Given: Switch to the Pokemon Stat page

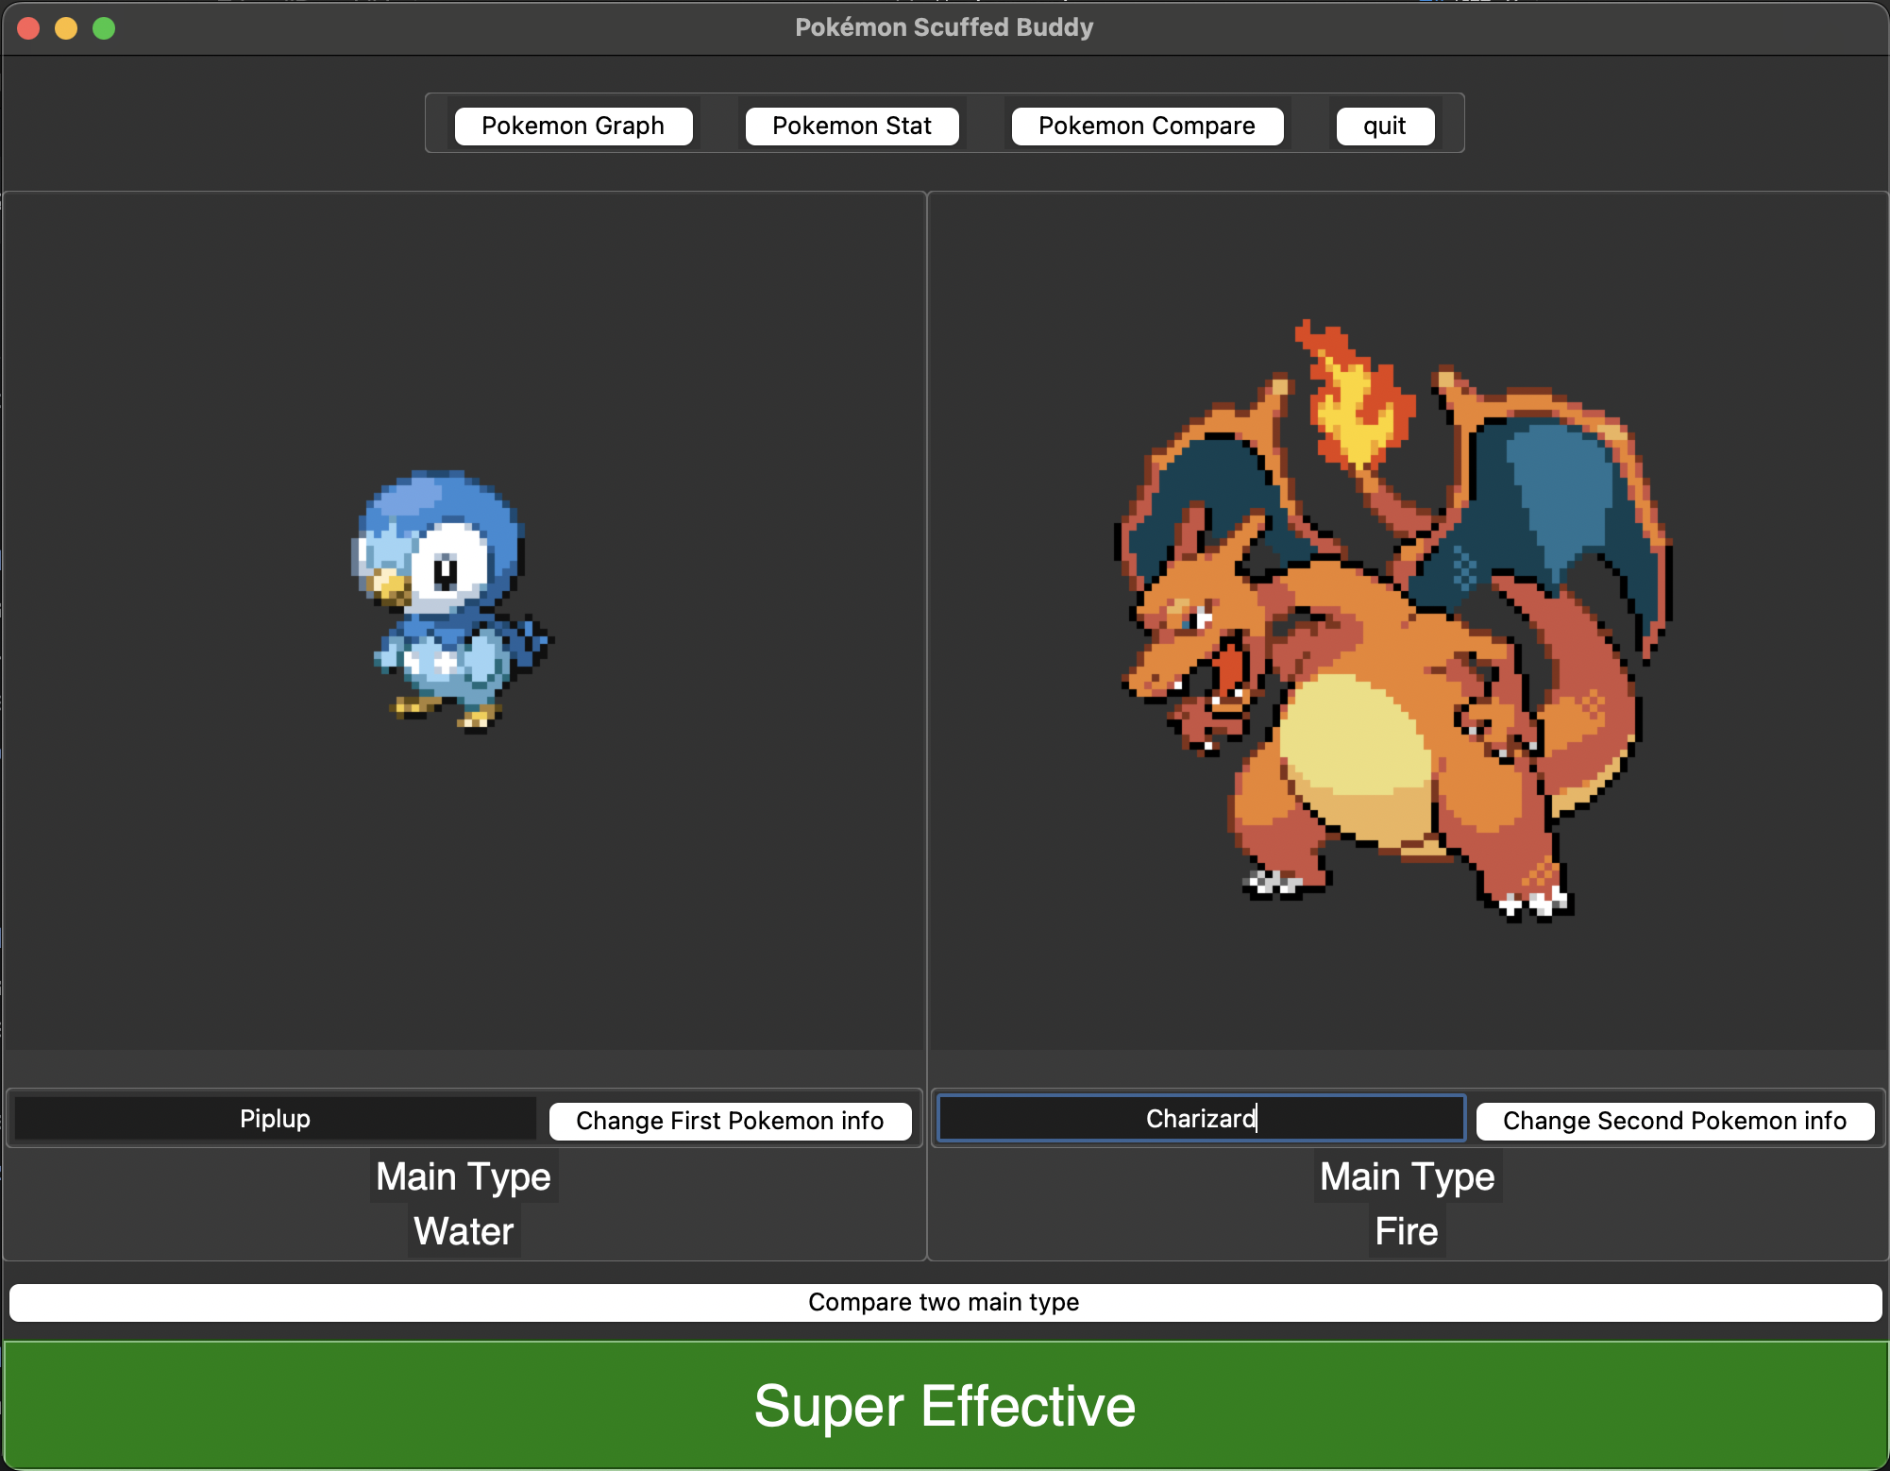Looking at the screenshot, I should click(852, 126).
